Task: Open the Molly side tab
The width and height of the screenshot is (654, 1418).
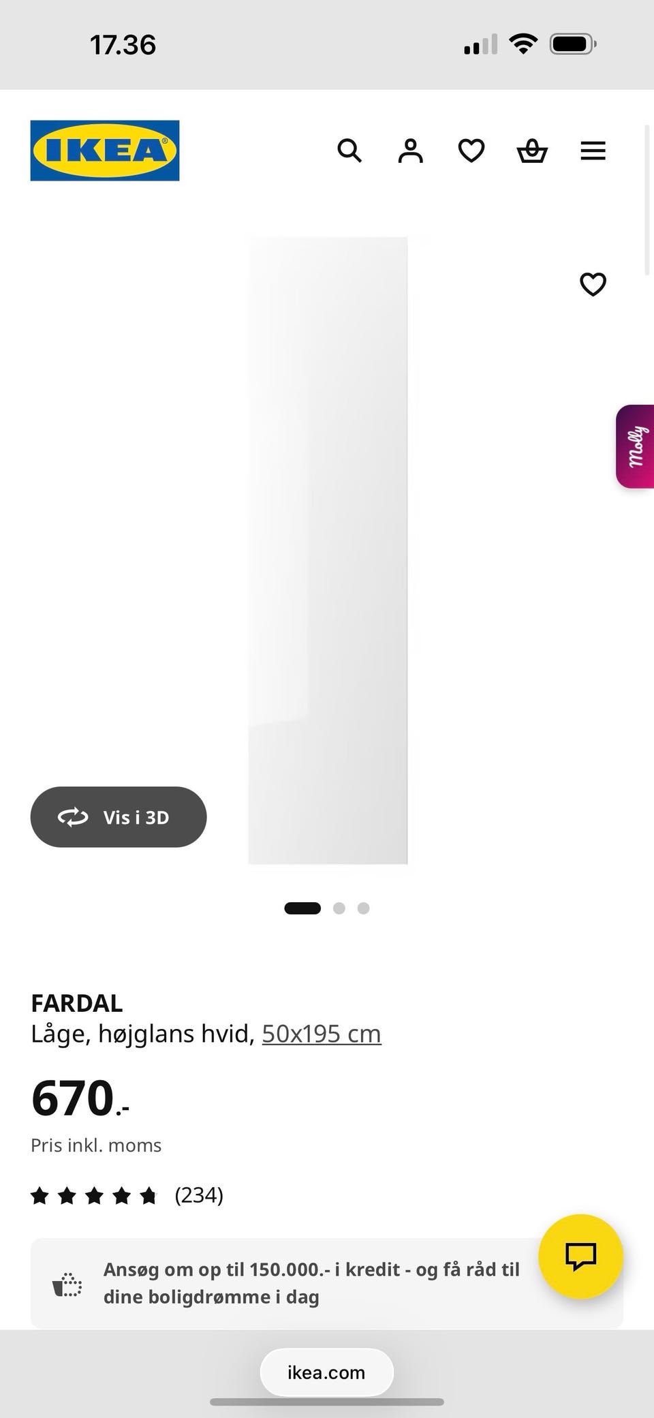Action: [x=635, y=446]
